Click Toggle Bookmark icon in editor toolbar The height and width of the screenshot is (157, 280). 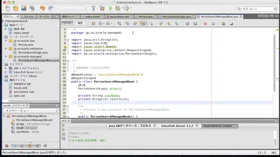177,24
